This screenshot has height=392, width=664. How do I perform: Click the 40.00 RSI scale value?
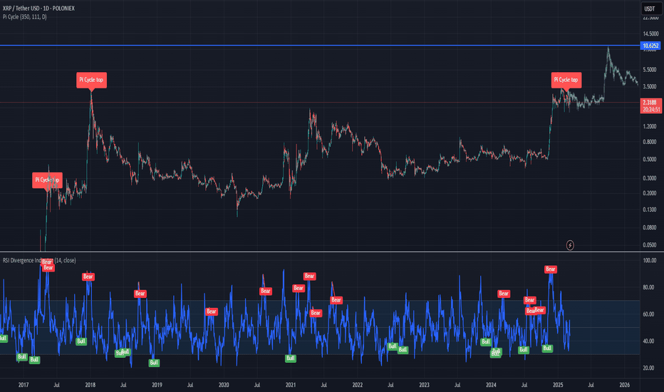[x=650, y=341]
